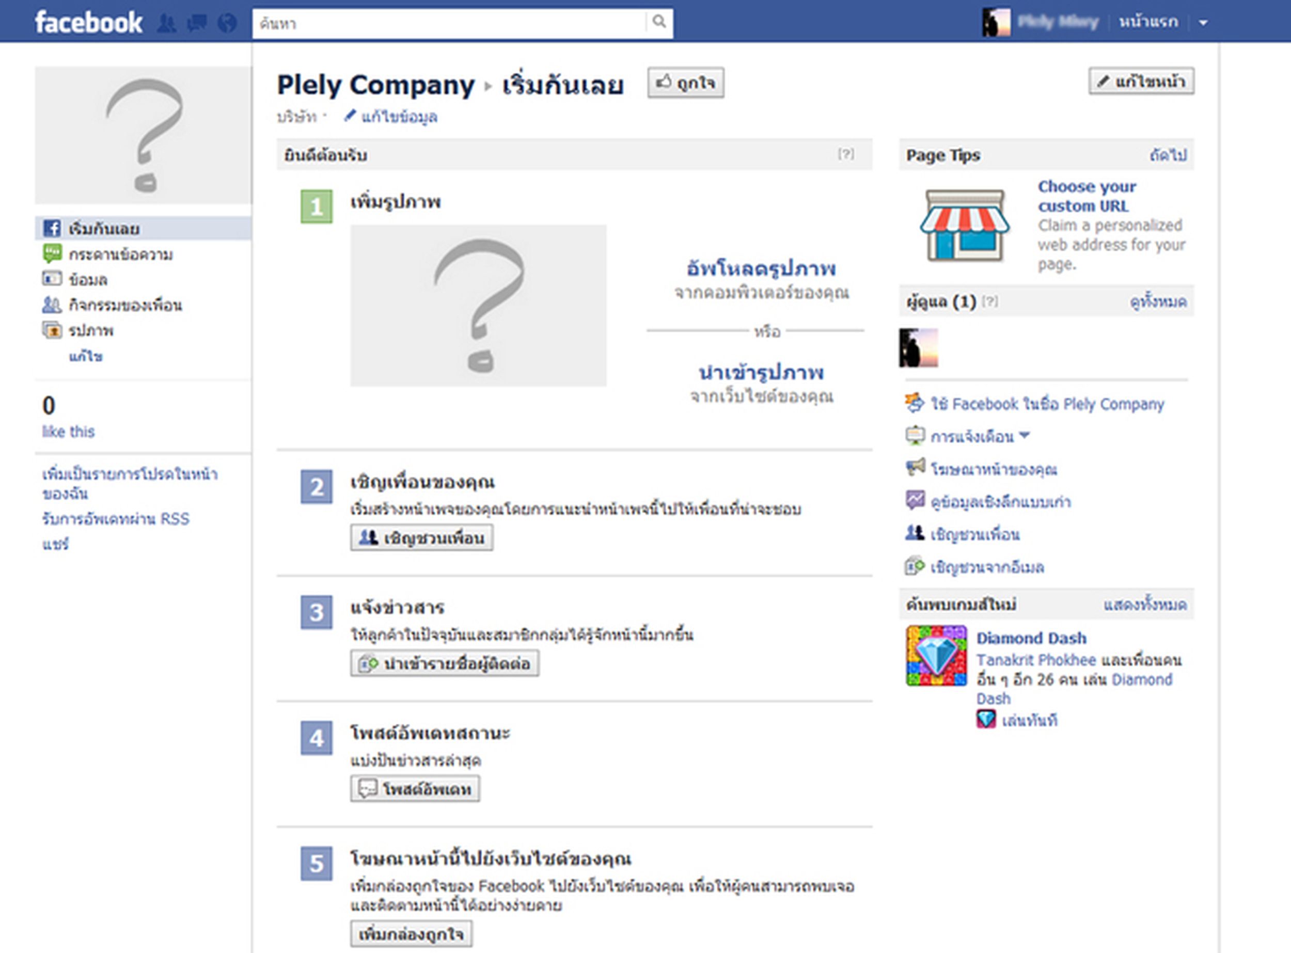Click the Diamond Dash game thumbnail
1291x953 pixels.
[937, 656]
